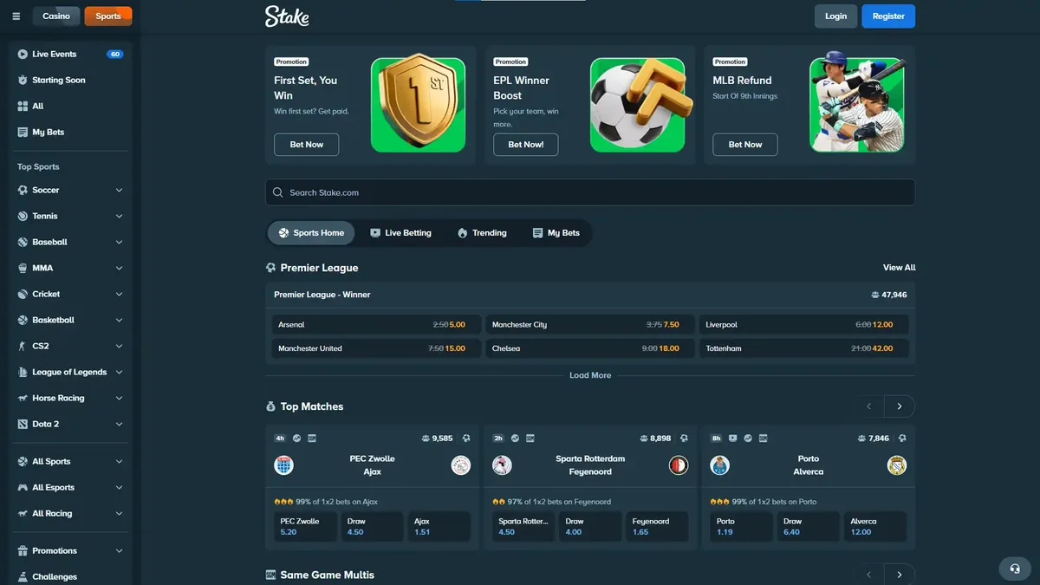Click the Stake logo
The height and width of the screenshot is (585, 1040).
click(x=287, y=16)
